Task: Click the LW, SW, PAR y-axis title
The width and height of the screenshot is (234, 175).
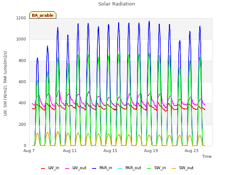Action: coord(5,83)
